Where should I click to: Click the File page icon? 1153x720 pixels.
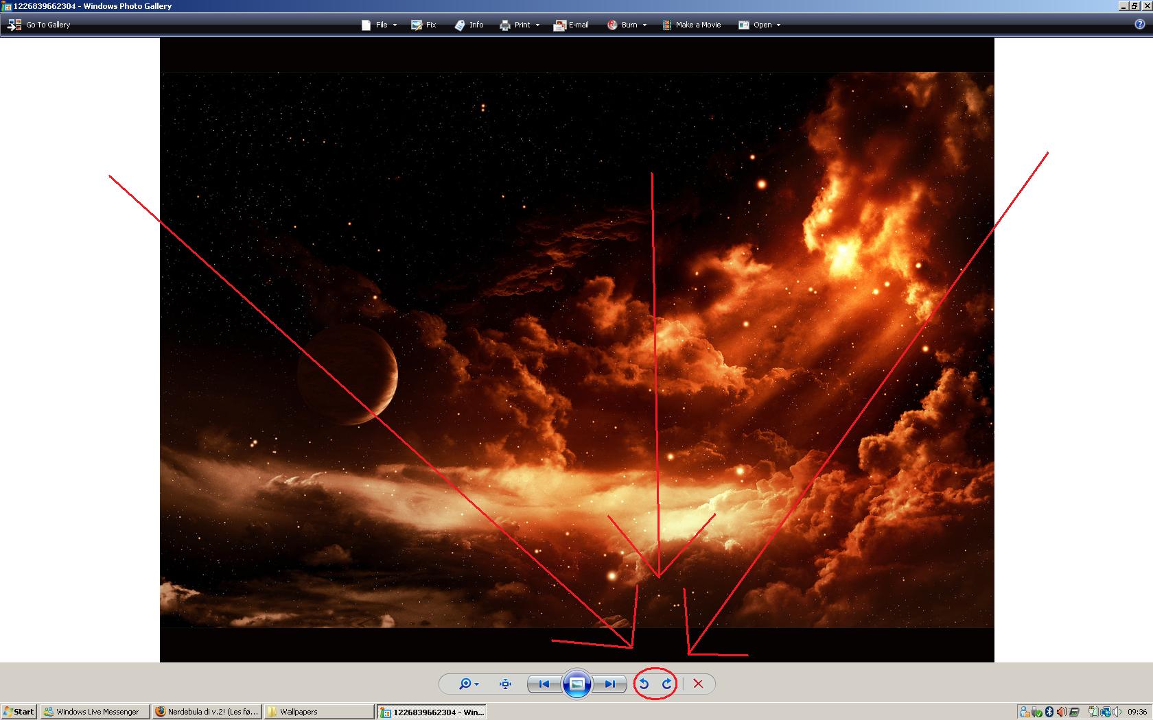point(366,25)
